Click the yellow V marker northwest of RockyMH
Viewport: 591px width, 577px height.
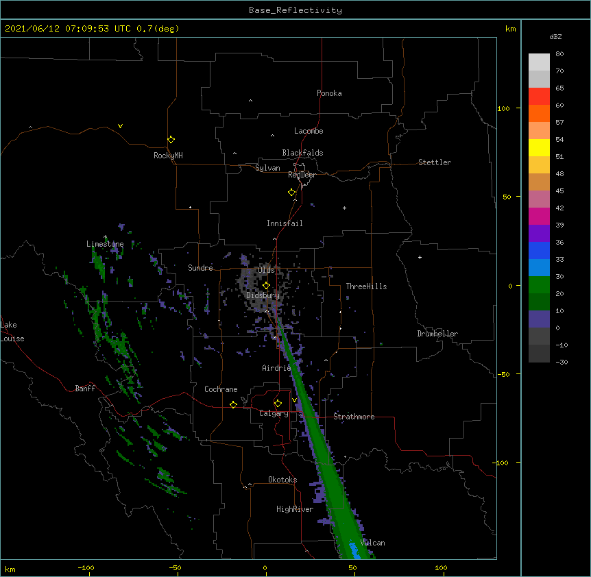click(x=120, y=126)
